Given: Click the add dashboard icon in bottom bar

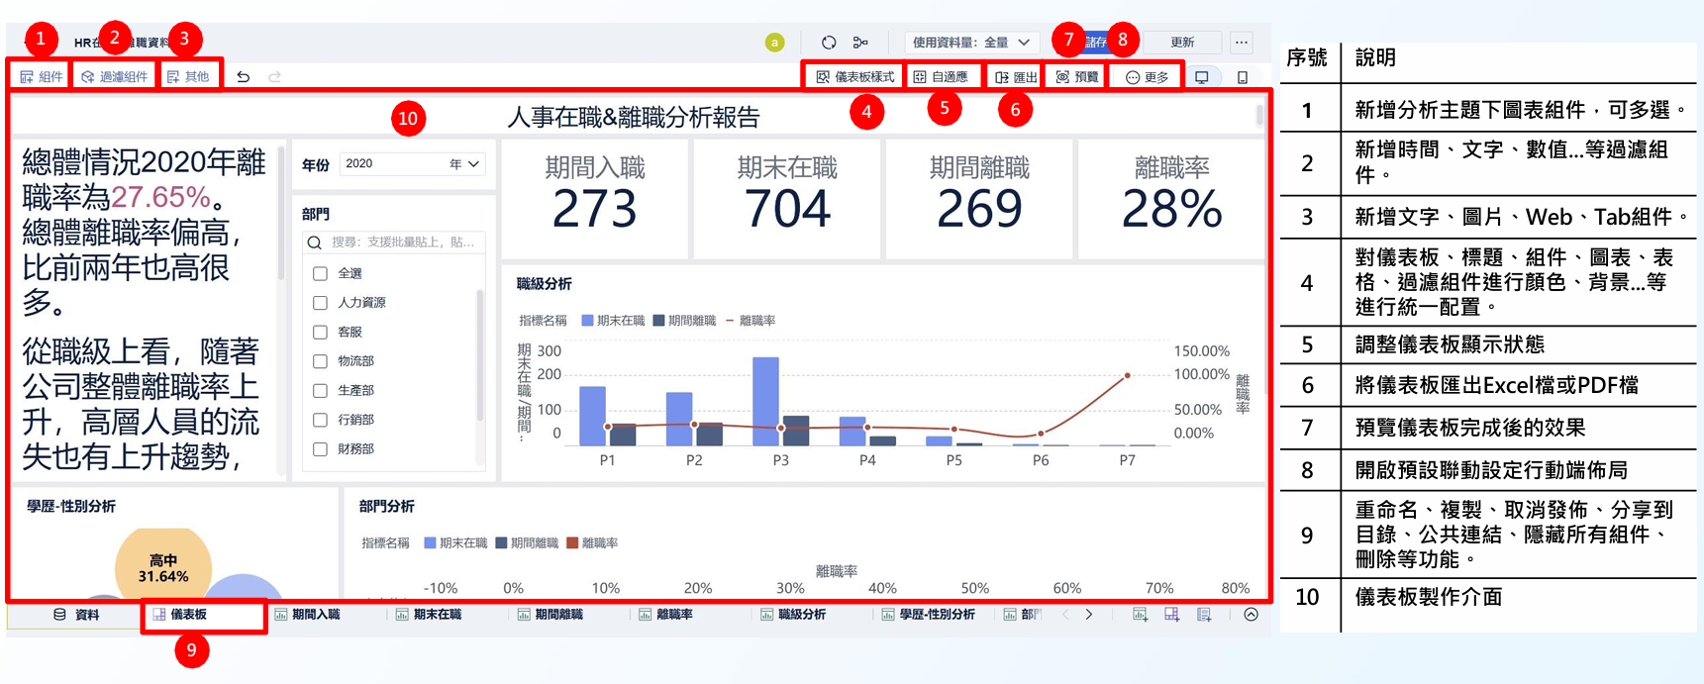Looking at the screenshot, I should click(1171, 615).
